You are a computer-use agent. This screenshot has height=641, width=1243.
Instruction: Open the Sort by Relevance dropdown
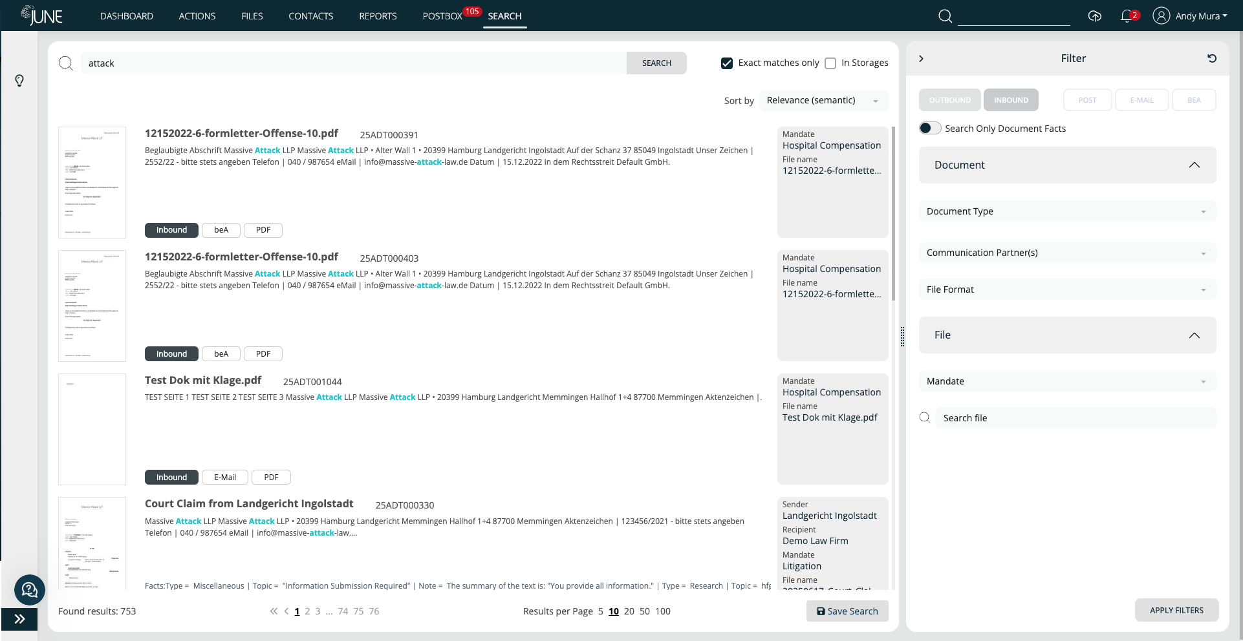tap(823, 100)
